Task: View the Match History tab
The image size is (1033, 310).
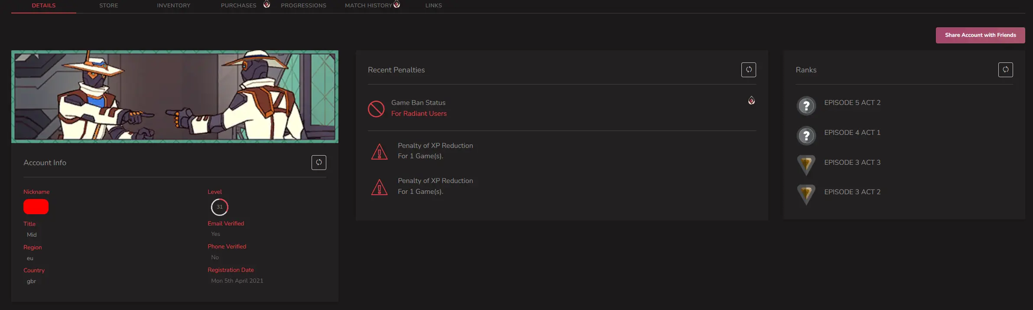Action: [x=368, y=6]
